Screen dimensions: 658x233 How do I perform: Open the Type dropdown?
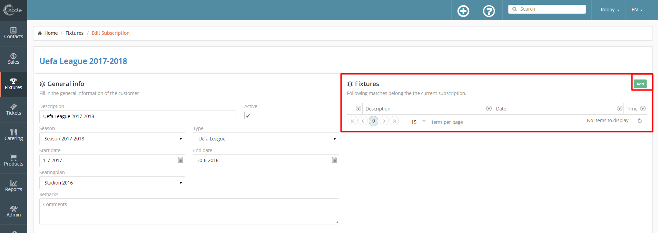[266, 139]
